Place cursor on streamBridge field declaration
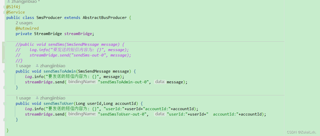The width and height of the screenshot is (320, 136). click(x=78, y=34)
